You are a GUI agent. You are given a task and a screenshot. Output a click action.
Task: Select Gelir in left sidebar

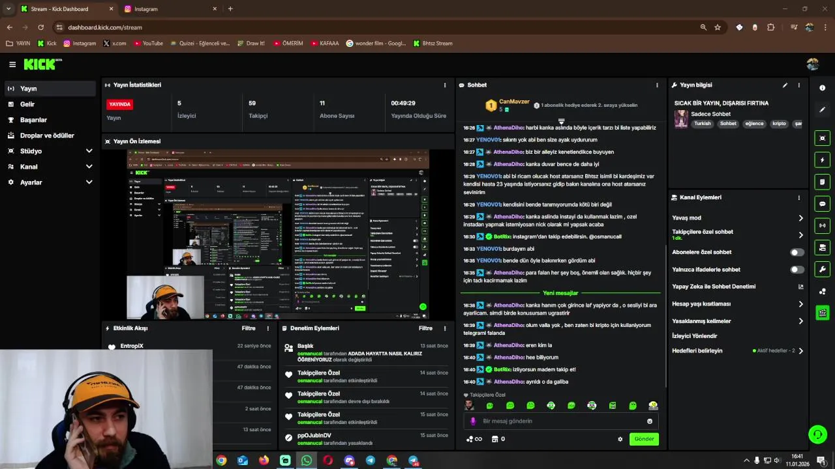pyautogui.click(x=50, y=104)
